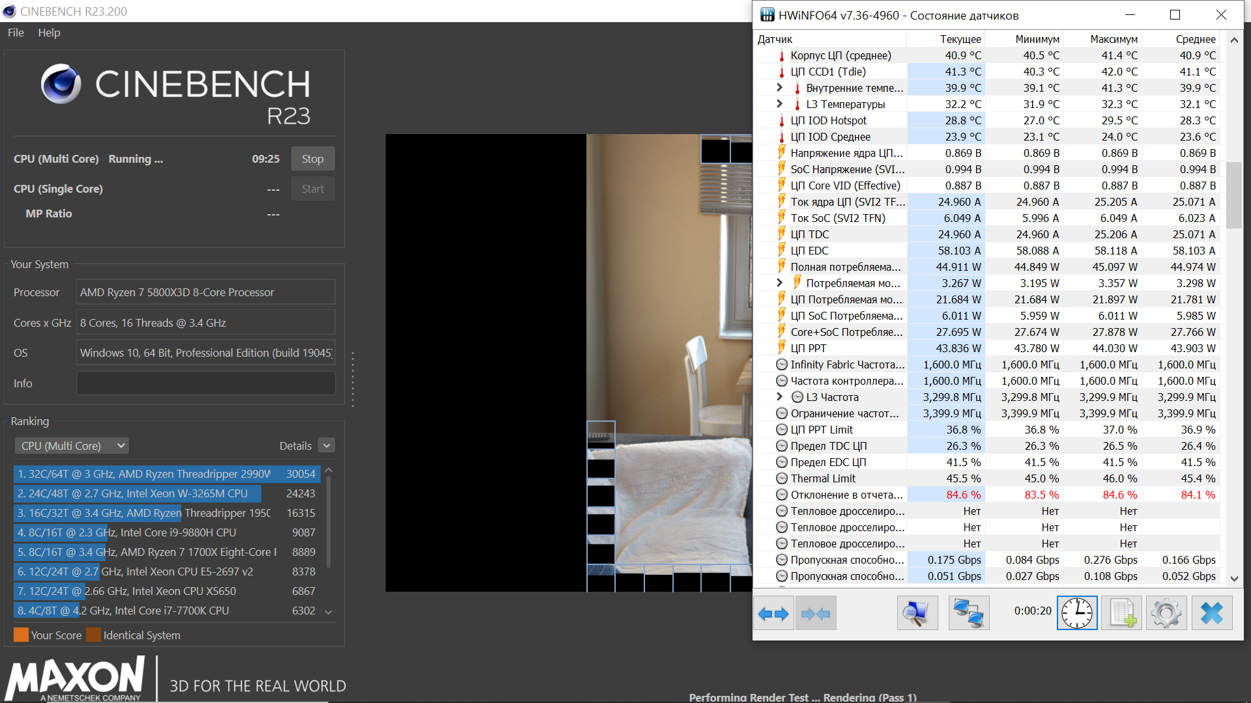Expand the L3 Температуры sensor row
Image resolution: width=1251 pixels, height=703 pixels.
[x=779, y=104]
